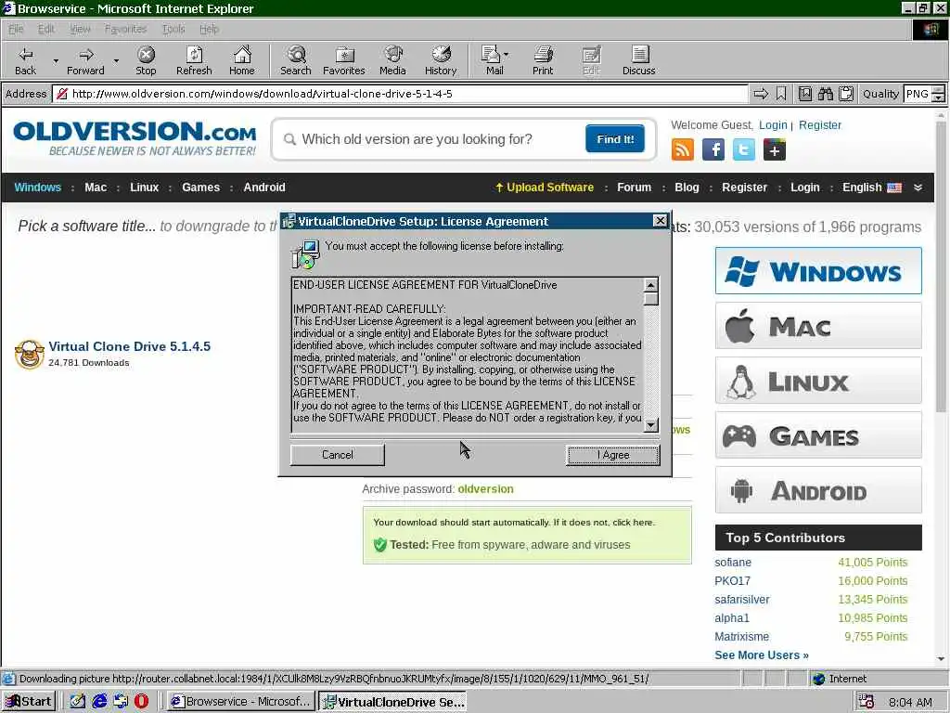Click the Linux sidebar category button
The image size is (950, 713).
pyautogui.click(x=818, y=381)
